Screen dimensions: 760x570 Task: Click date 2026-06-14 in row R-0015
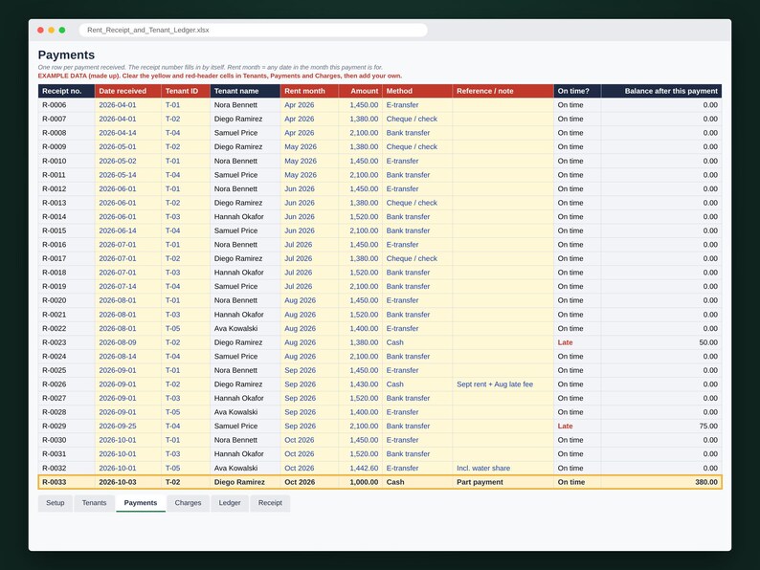click(x=128, y=230)
